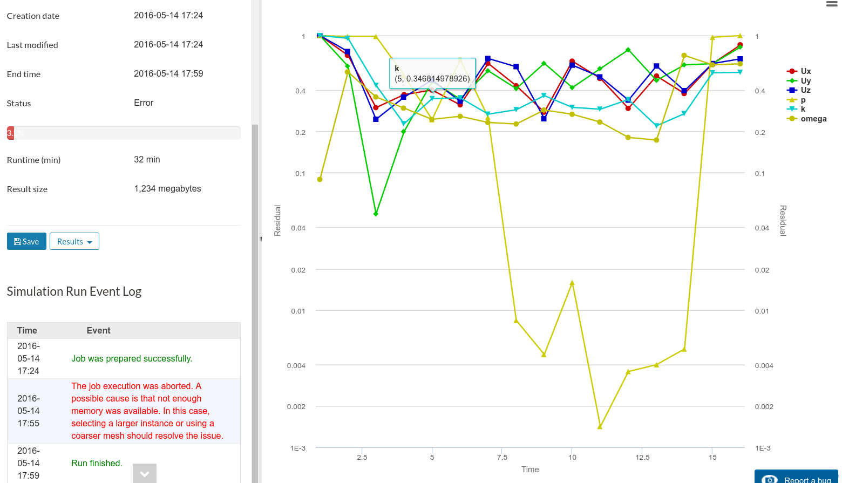Select the lowest p data point triangle

pos(600,426)
